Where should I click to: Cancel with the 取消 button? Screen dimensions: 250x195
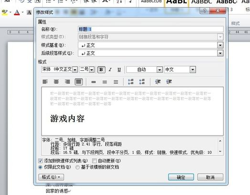click(210, 177)
